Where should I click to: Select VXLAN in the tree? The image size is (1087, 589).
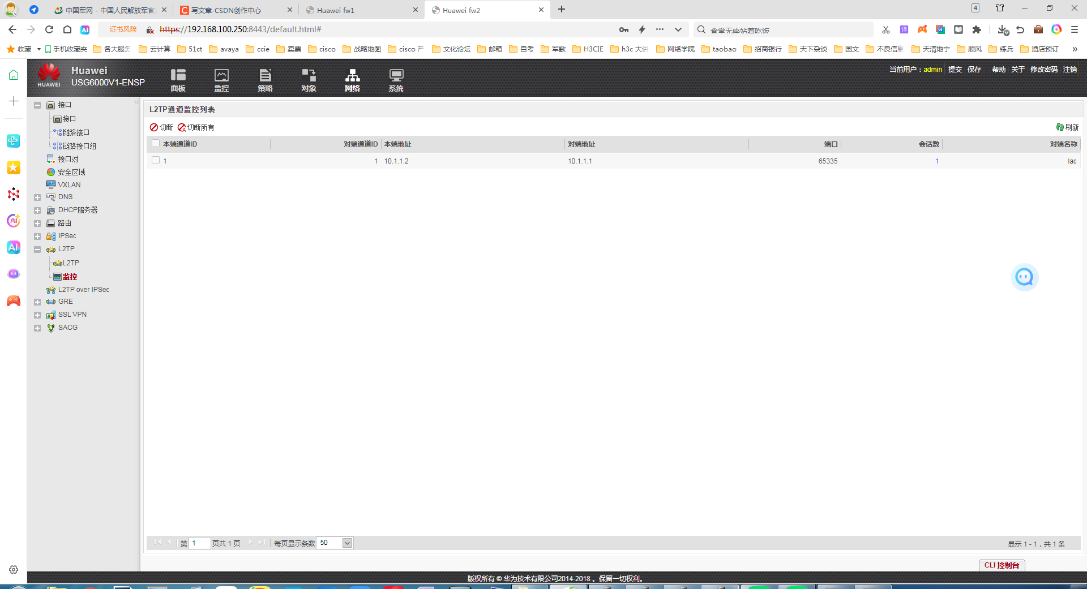tap(69, 184)
